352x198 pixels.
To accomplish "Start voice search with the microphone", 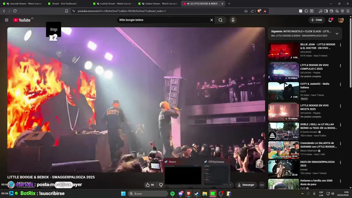I will pyautogui.click(x=233, y=20).
